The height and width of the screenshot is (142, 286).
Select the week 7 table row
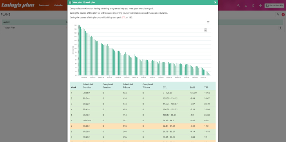coord(143,126)
